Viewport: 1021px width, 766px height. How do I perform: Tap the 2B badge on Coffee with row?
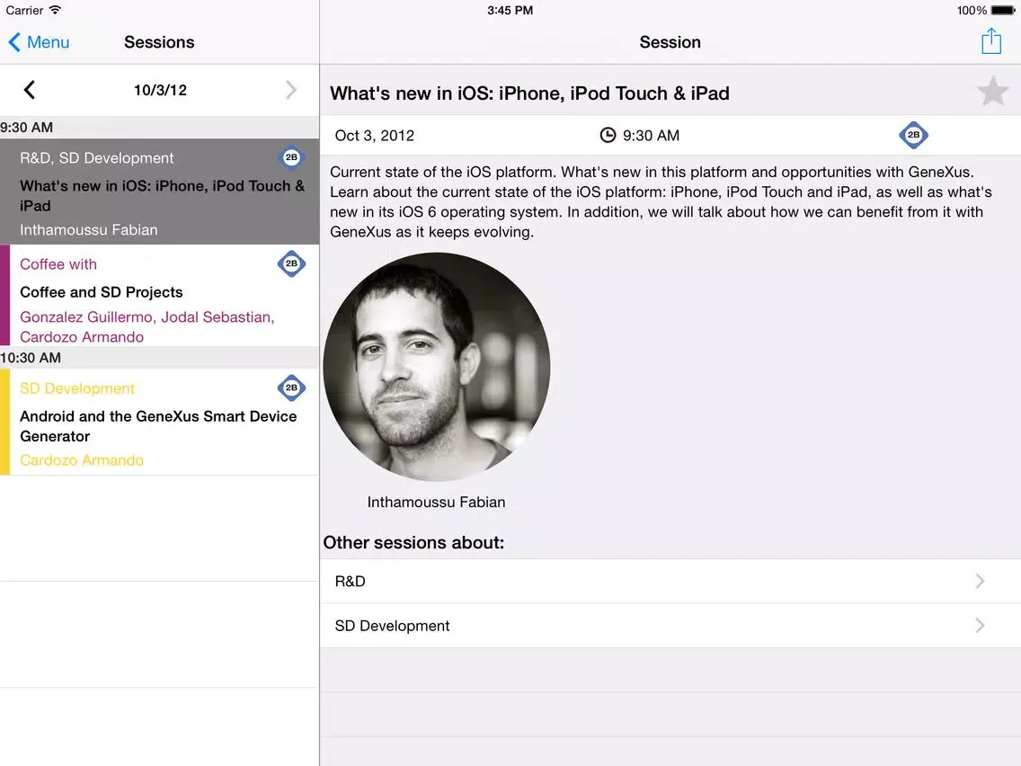292,263
